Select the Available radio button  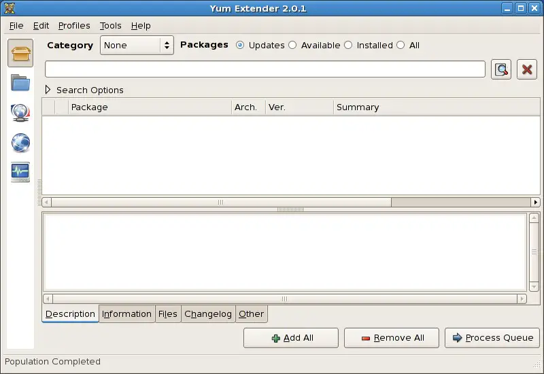[314, 45]
